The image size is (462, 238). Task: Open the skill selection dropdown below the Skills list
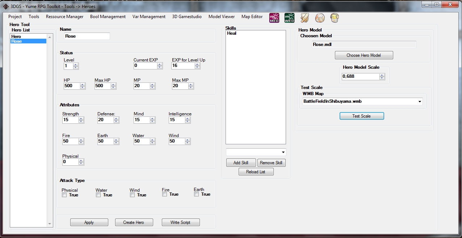tap(256, 152)
